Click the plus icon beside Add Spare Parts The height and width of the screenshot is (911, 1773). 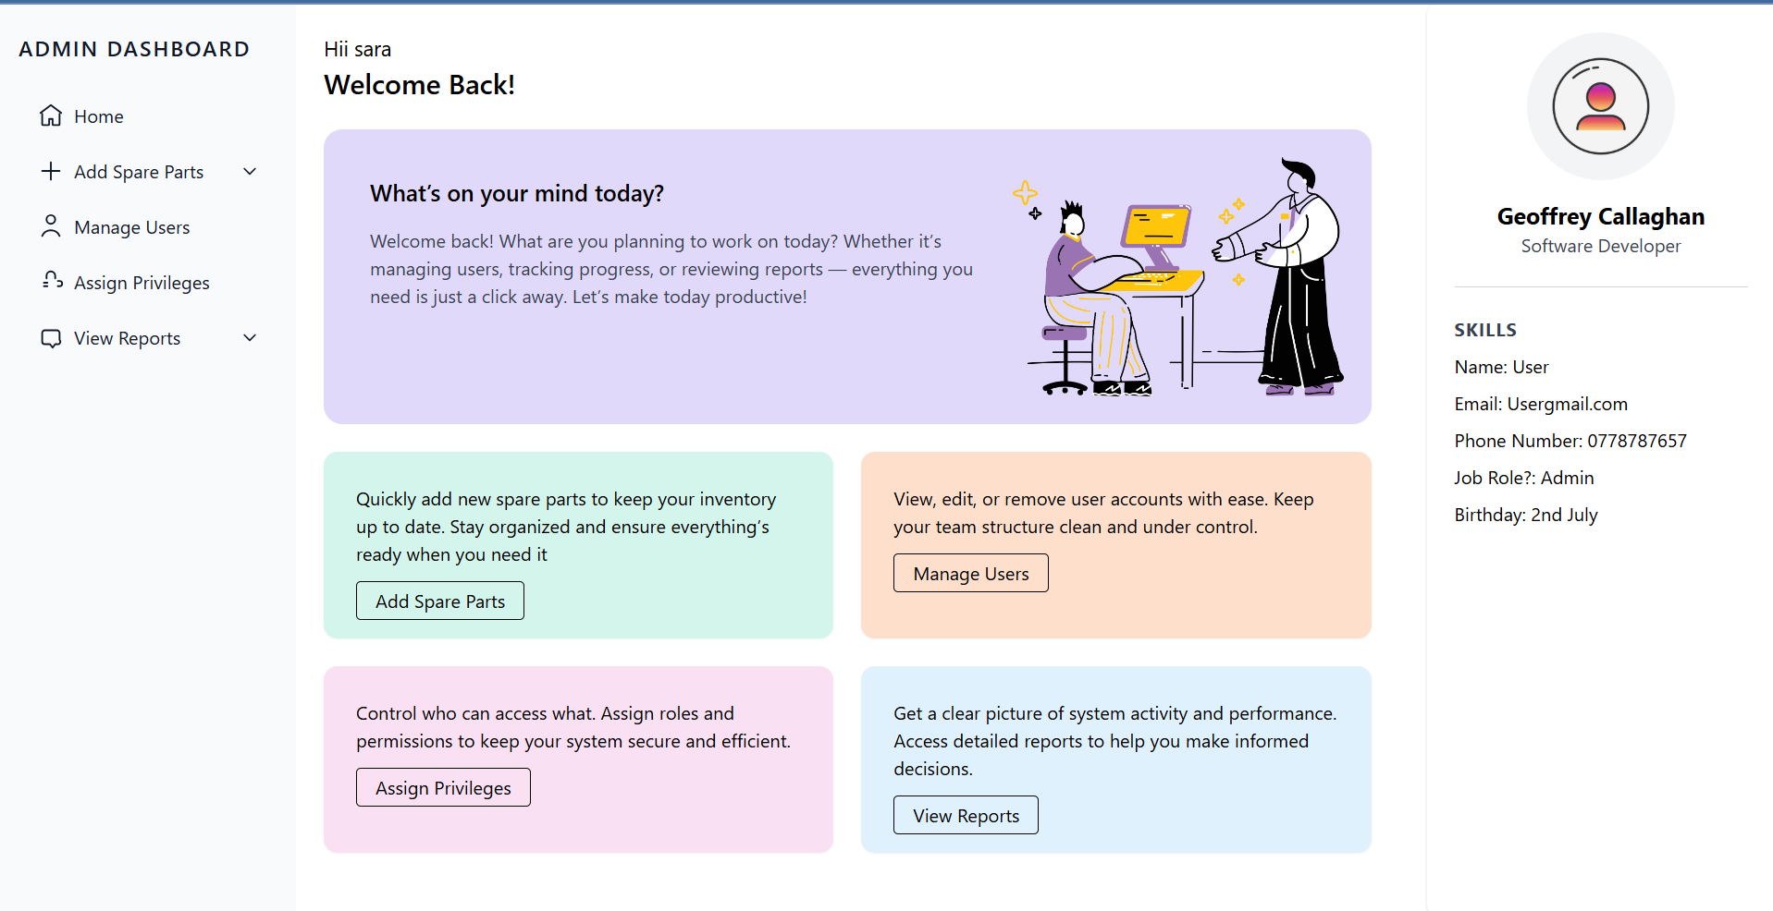51,171
